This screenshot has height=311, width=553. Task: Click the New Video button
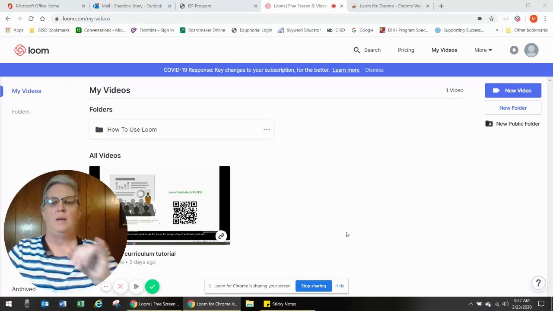tap(513, 91)
